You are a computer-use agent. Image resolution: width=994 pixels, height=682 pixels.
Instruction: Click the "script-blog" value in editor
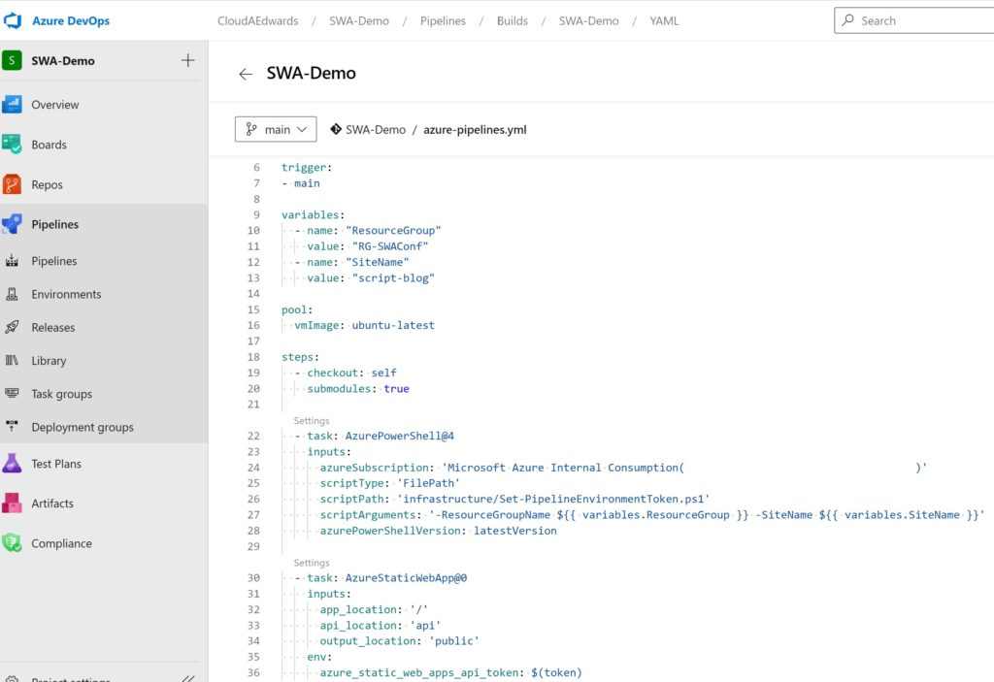click(x=393, y=277)
